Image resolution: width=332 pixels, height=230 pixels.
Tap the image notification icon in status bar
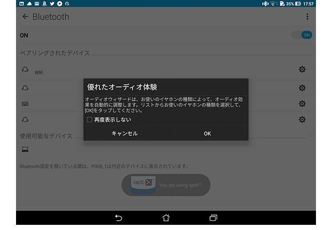[22, 4]
